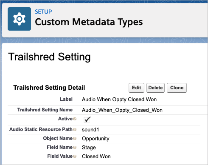Click the Setup gear icon

coord(19,19)
